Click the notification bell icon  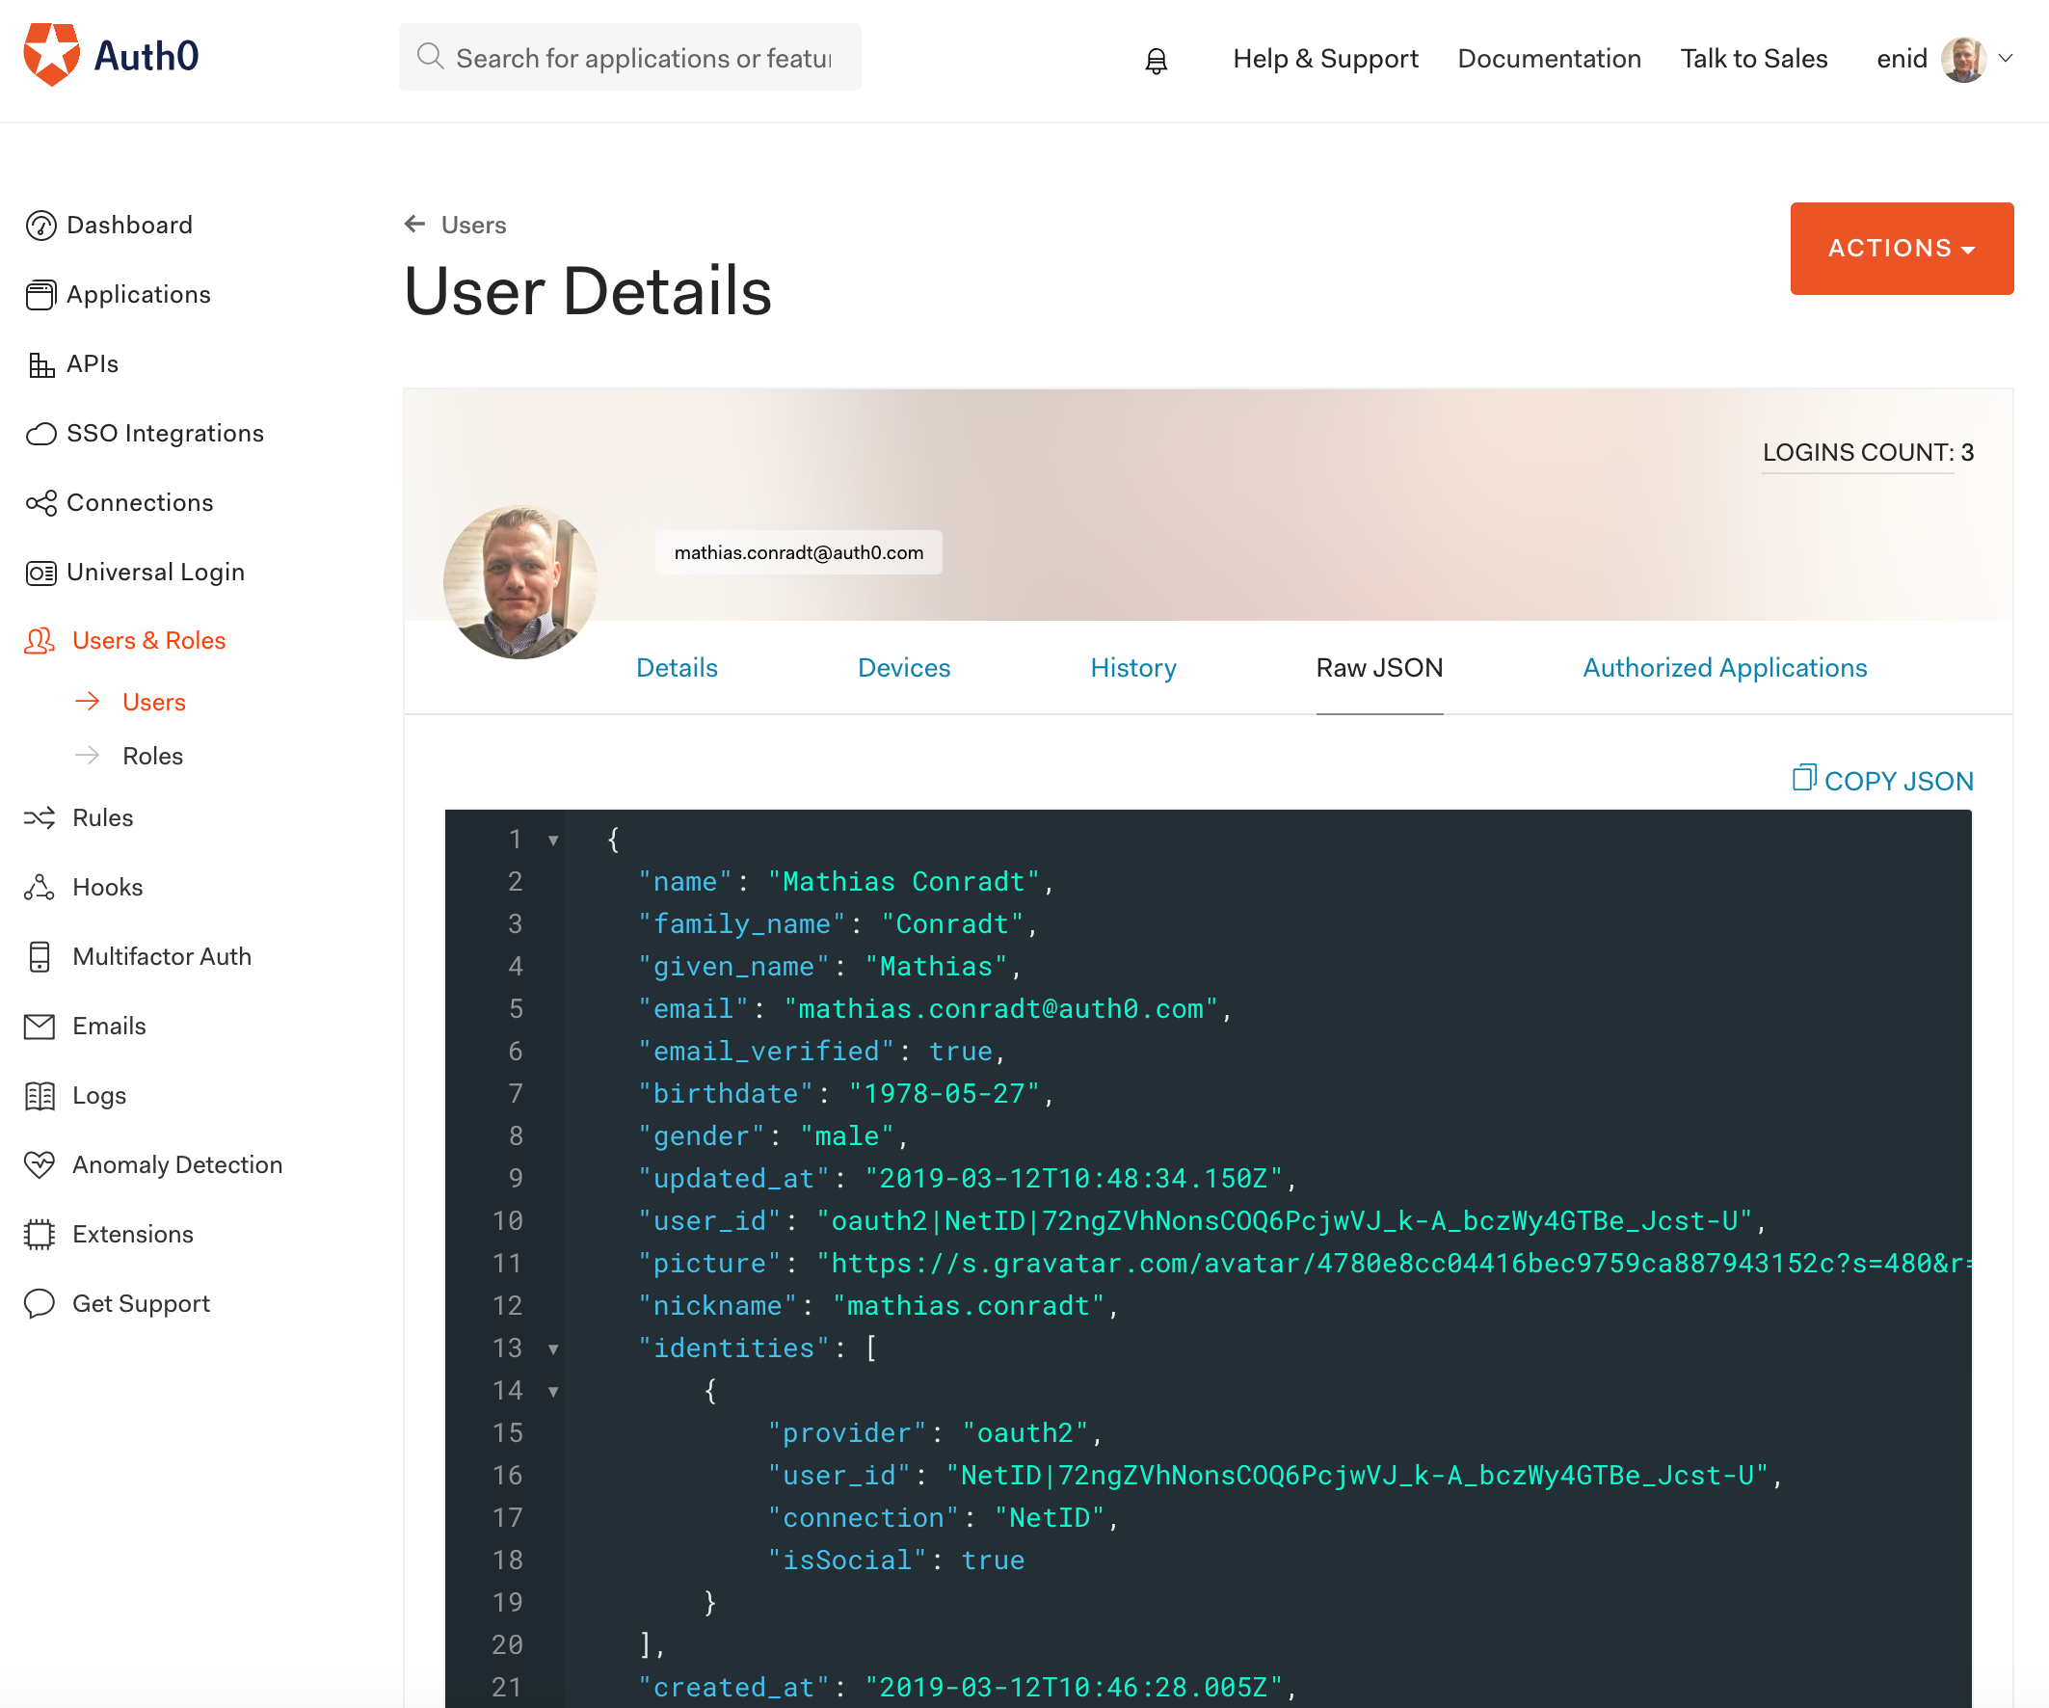pyautogui.click(x=1156, y=61)
